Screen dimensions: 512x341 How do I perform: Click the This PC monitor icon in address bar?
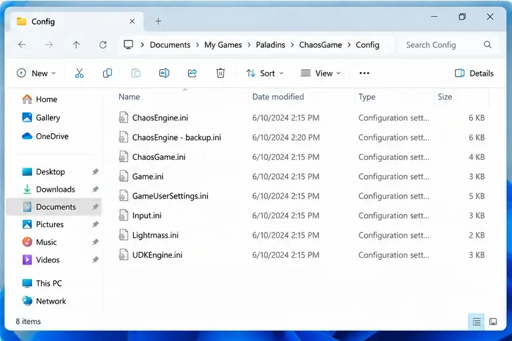(128, 45)
